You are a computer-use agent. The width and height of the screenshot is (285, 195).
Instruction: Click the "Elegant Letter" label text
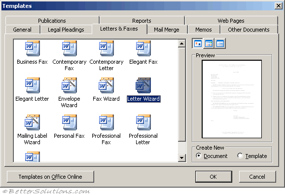32,99
